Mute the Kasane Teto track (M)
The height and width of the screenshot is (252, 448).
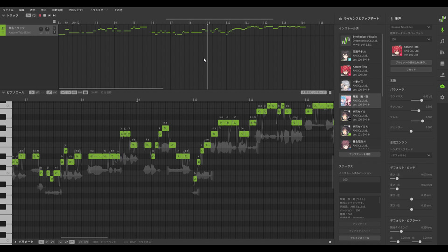click(54, 28)
